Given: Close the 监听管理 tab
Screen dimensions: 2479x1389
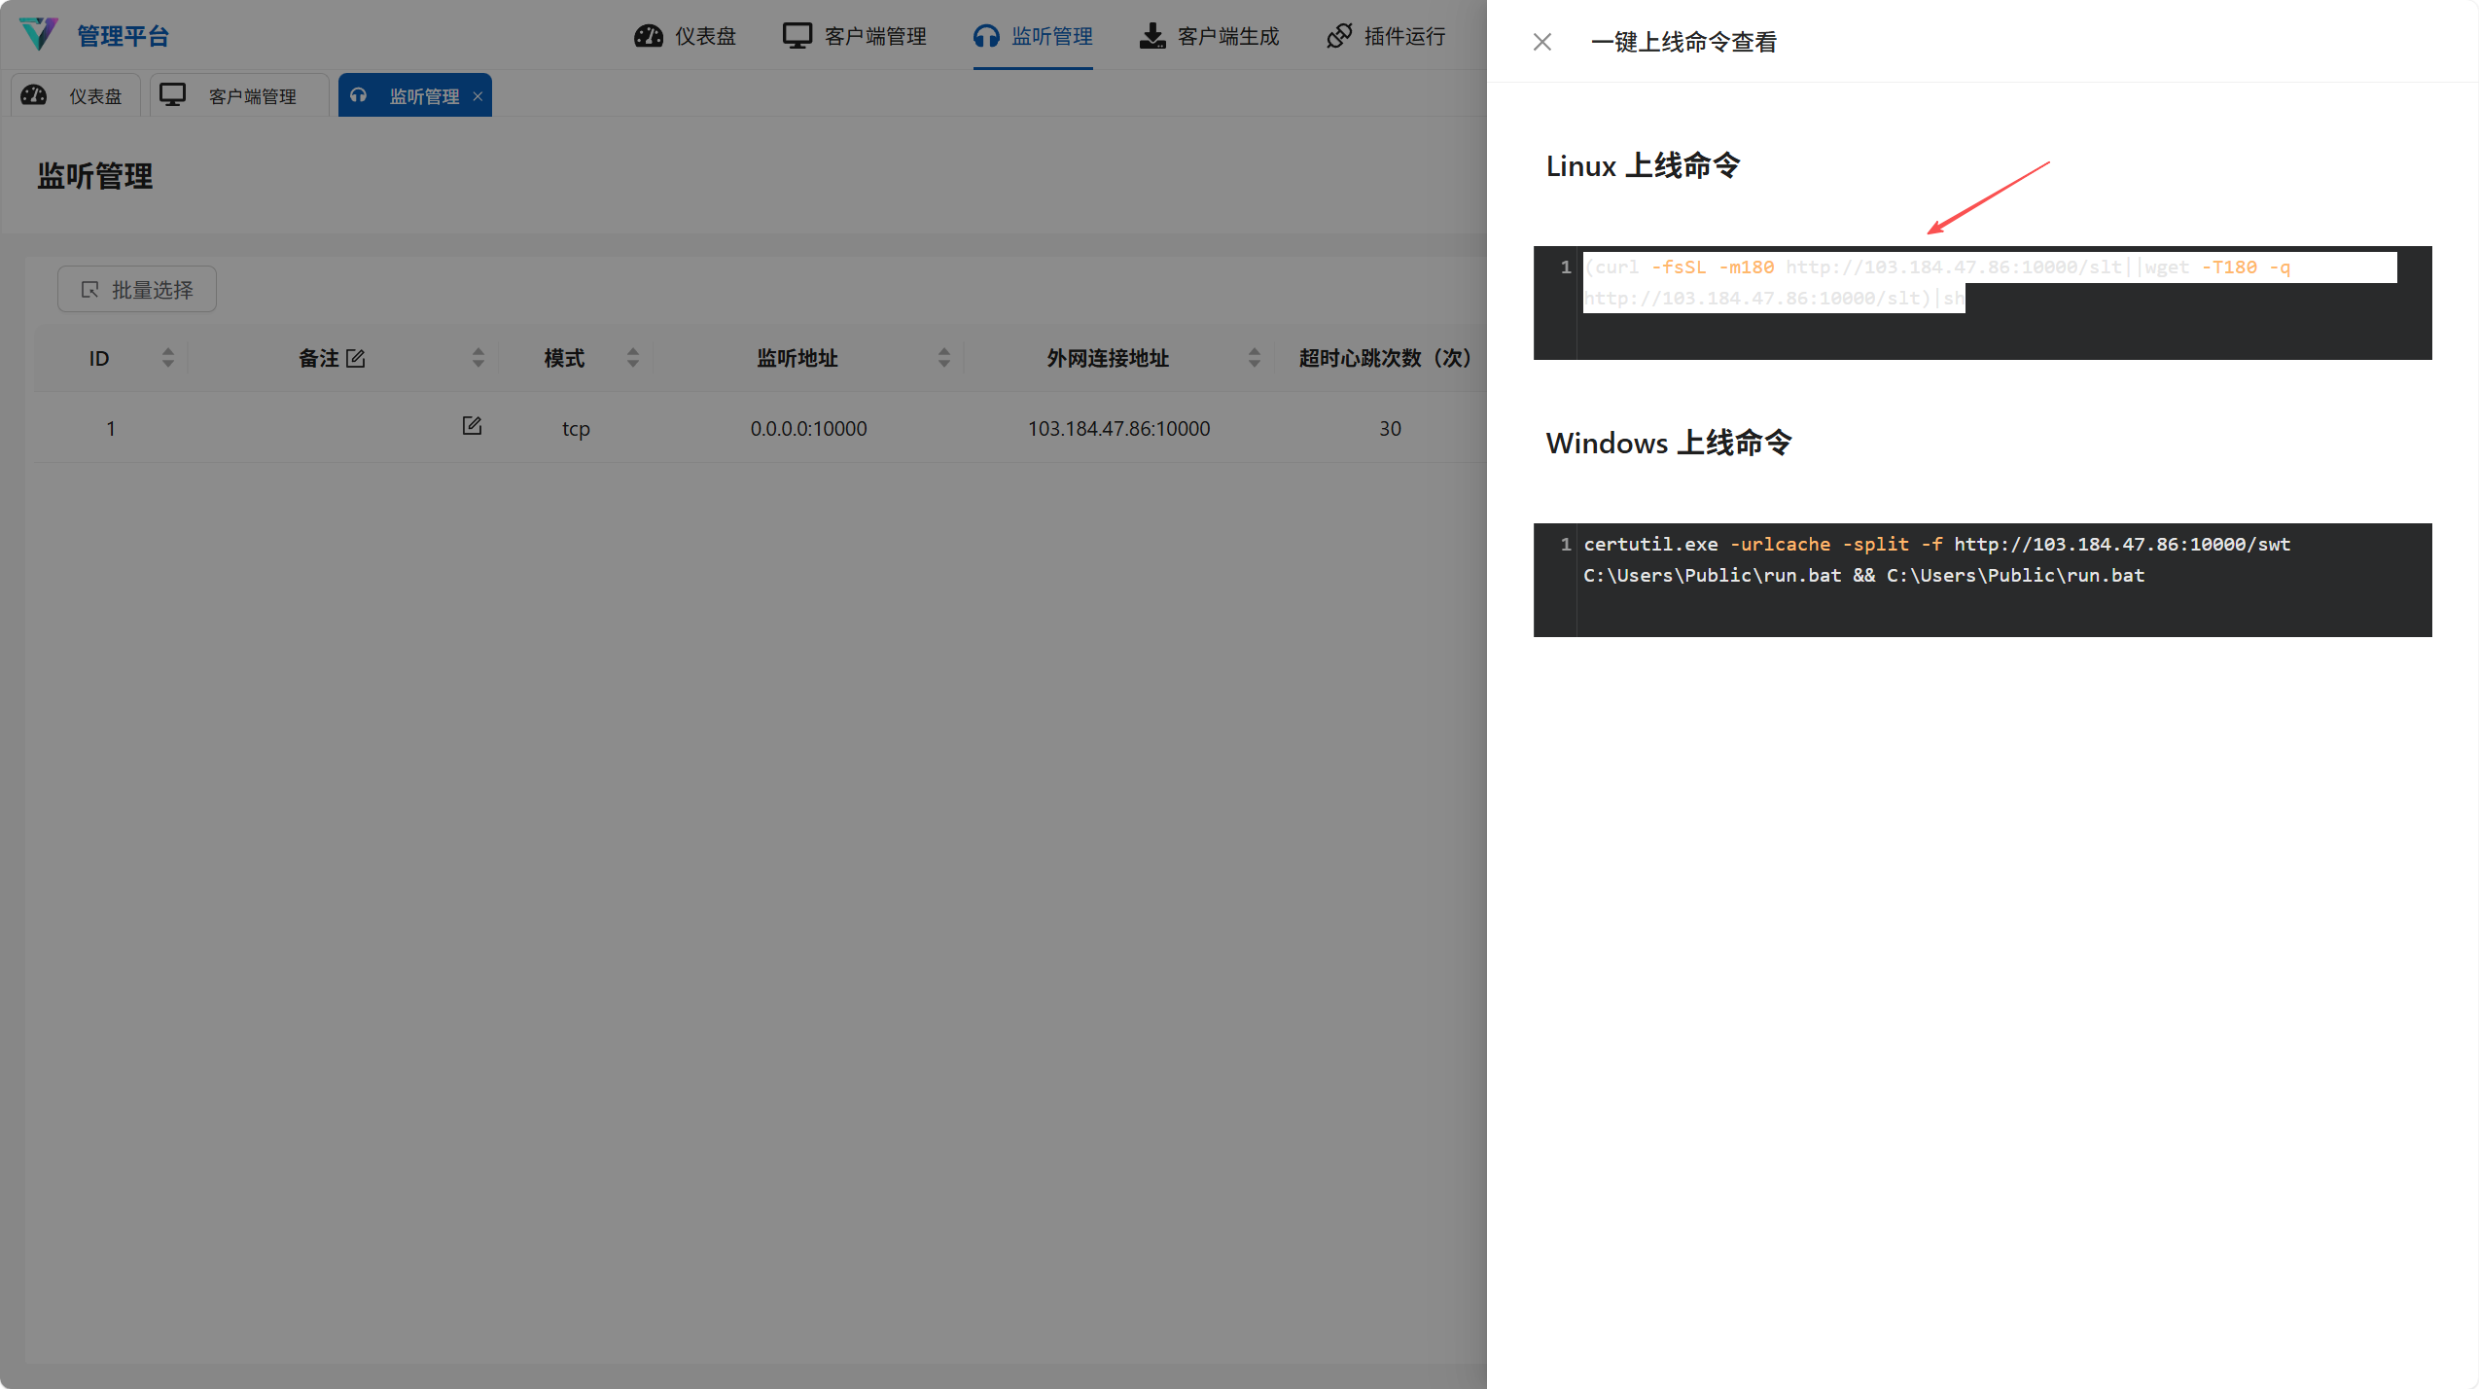Looking at the screenshot, I should pos(478,96).
